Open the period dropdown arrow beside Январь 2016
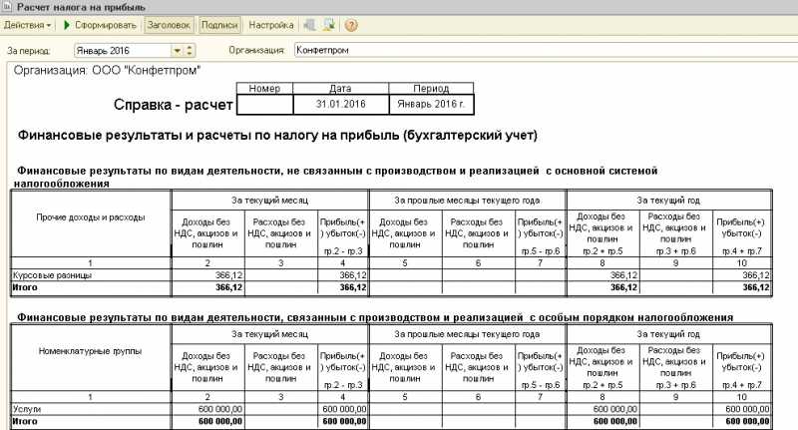 [177, 50]
